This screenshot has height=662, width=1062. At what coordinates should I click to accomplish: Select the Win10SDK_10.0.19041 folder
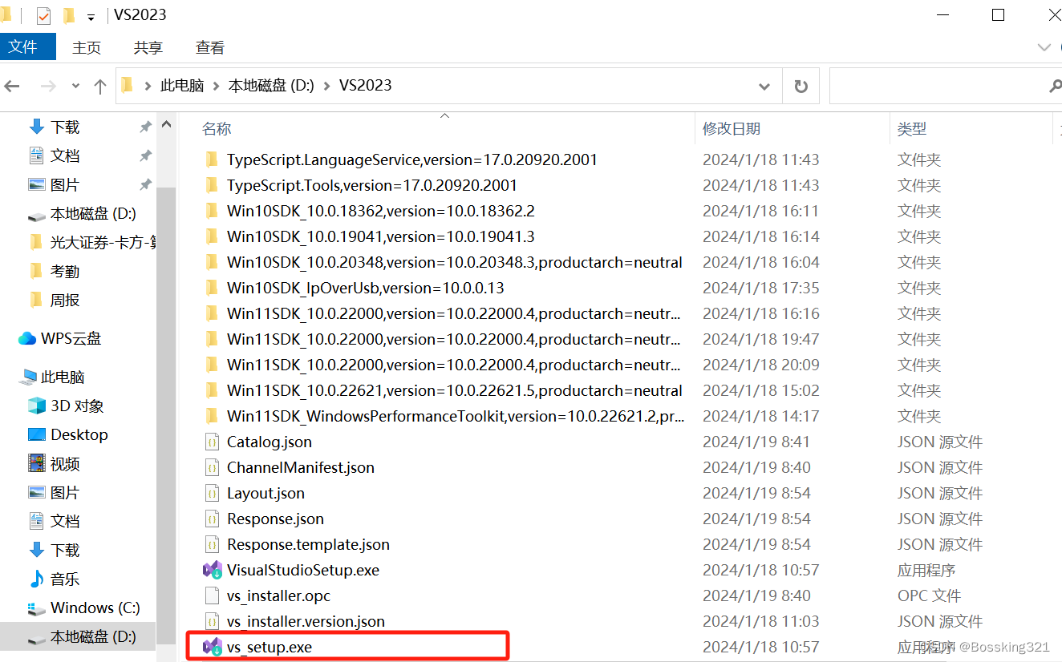coord(381,236)
